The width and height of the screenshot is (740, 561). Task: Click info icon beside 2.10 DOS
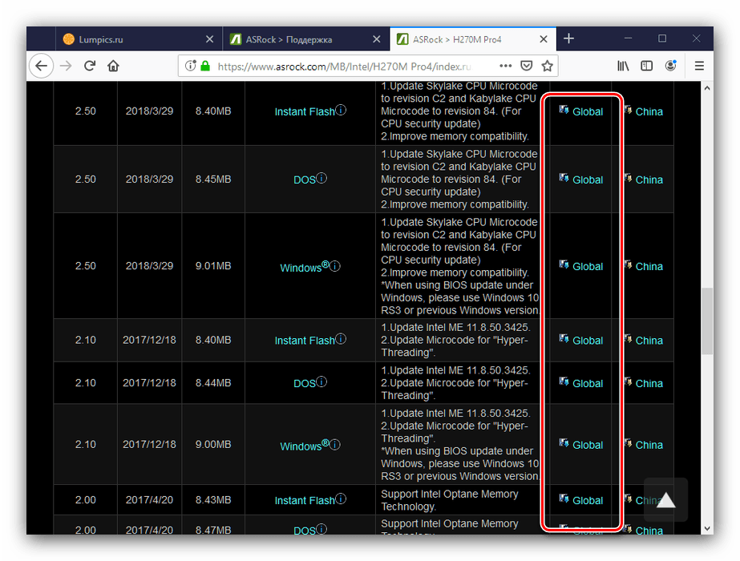[321, 381]
